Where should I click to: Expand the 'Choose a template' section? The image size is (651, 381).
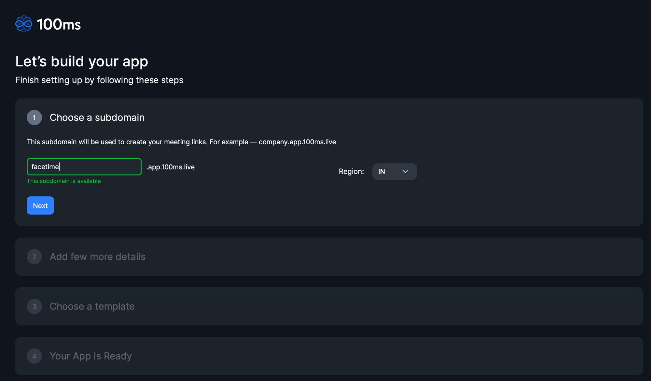[92, 306]
